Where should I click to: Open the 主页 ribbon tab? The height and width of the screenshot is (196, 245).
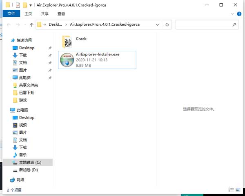pos(28,14)
